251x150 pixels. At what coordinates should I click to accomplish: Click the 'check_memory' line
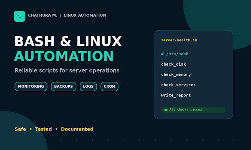click(176, 74)
